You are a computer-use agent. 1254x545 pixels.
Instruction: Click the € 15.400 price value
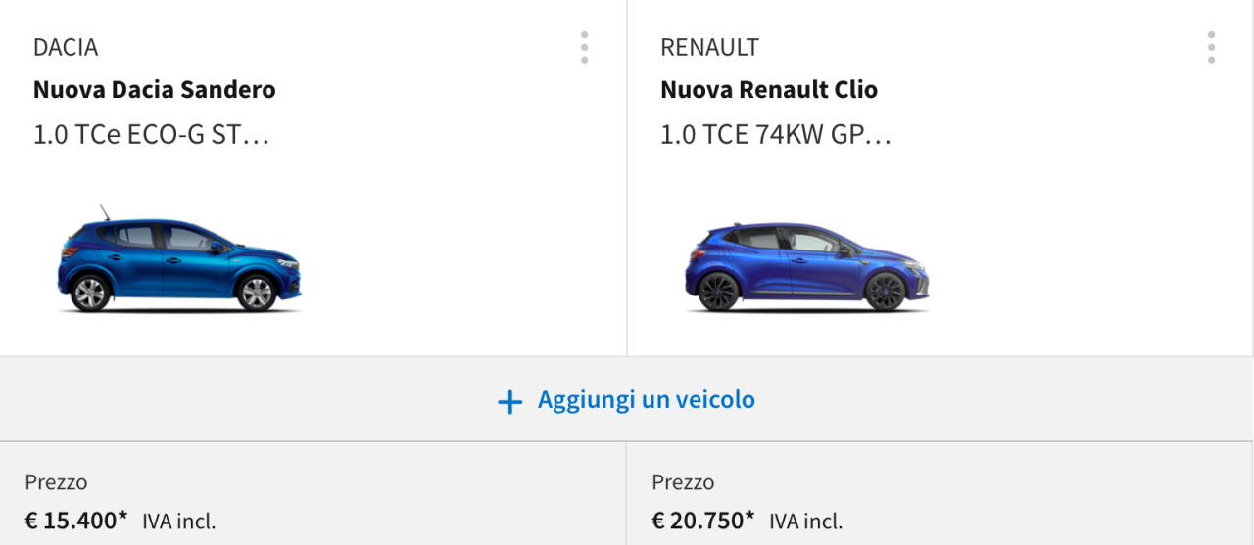pyautogui.click(x=71, y=521)
